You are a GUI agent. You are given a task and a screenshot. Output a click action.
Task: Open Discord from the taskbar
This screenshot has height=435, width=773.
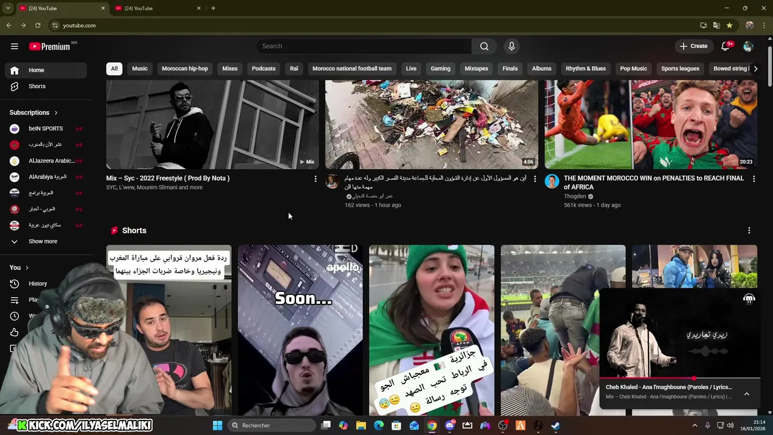449,425
